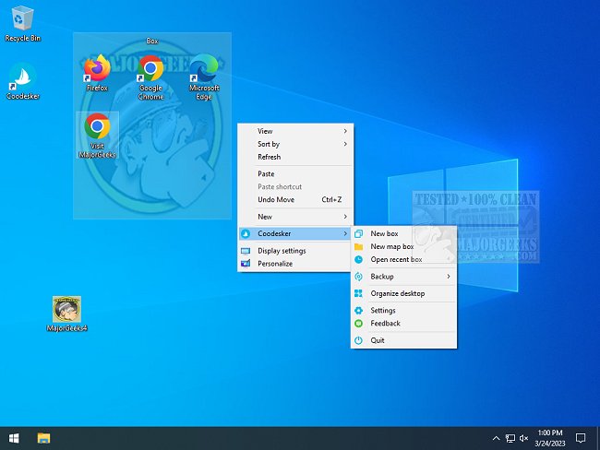
Task: Select New box in Coodesker submenu
Action: pyautogui.click(x=403, y=233)
